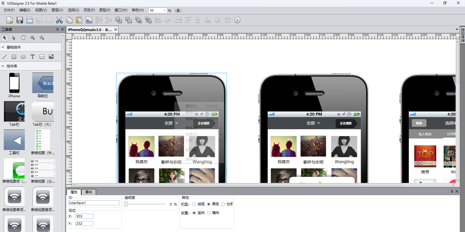Choose 竖向 placement radio button
This screenshot has height=232, width=465.
click(194, 213)
